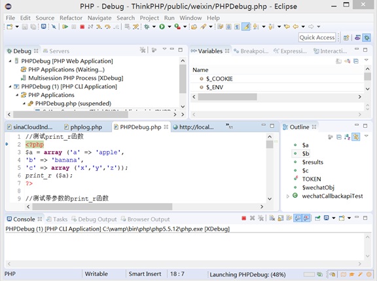Toggle Scroll Lock in Console toolbar
Viewport: 377px width, 281px height.
[x=281, y=218]
